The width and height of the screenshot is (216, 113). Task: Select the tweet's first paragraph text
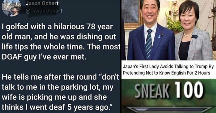tap(60, 42)
